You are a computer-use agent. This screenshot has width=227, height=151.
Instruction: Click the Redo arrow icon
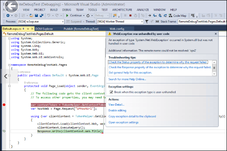point(57,15)
